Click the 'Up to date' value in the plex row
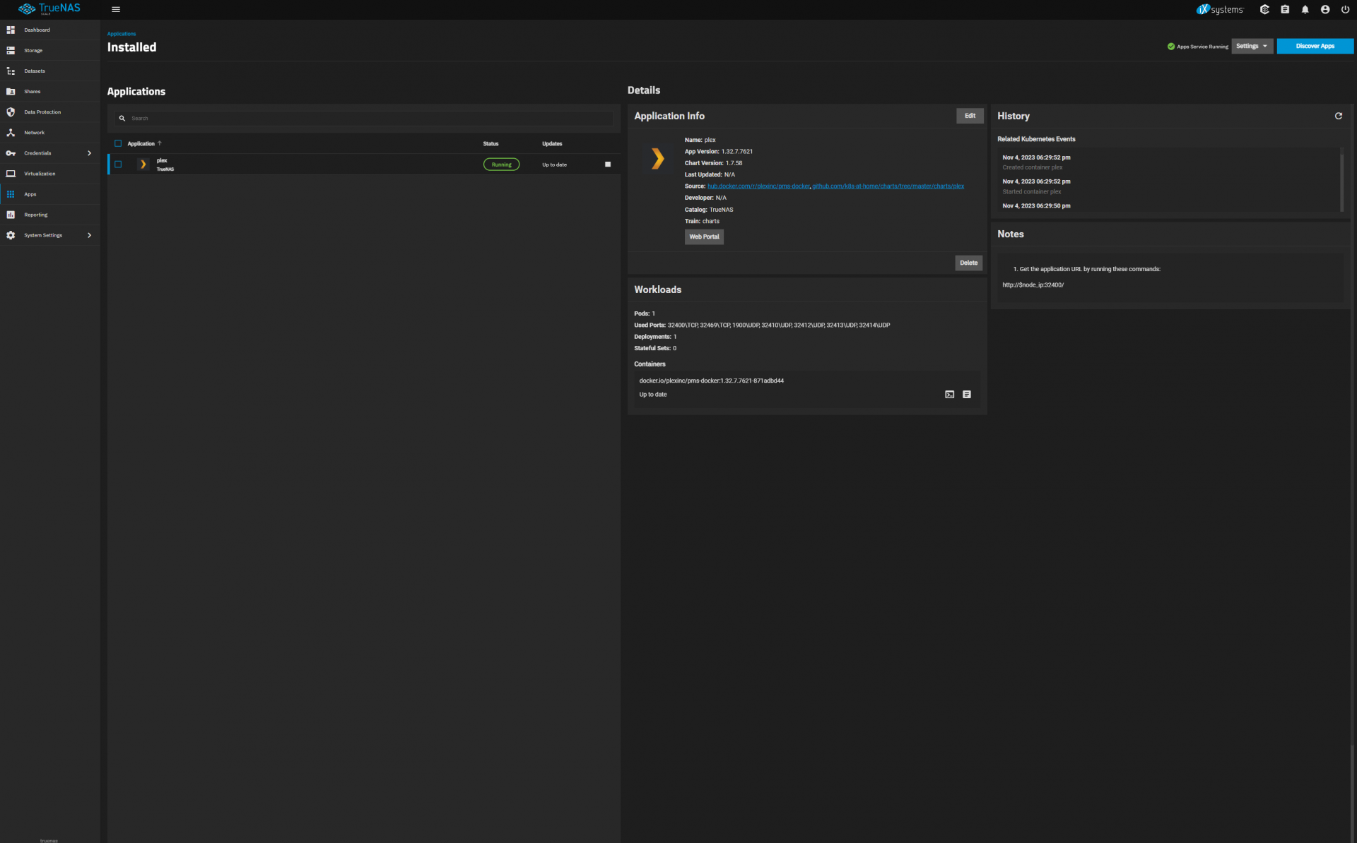 click(554, 165)
